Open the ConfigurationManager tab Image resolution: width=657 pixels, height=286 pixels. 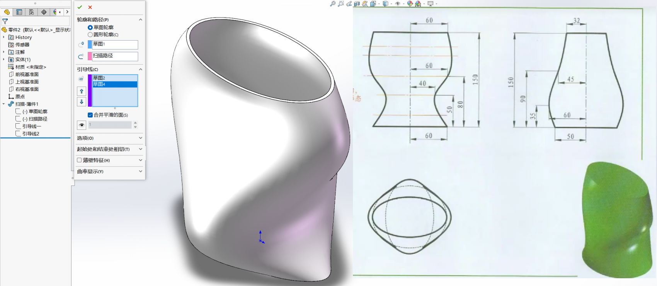pyautogui.click(x=31, y=12)
